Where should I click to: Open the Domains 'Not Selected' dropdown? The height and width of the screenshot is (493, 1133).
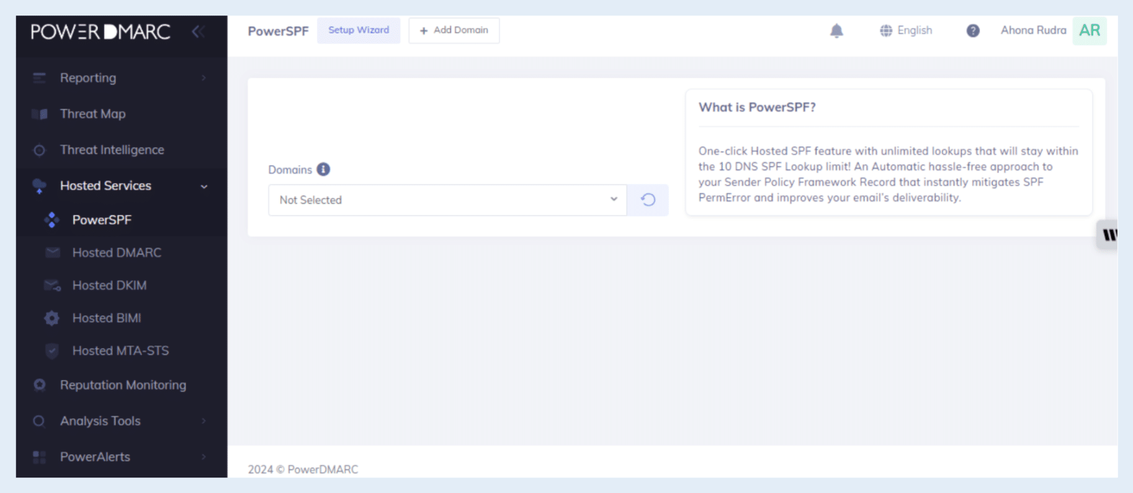coord(447,200)
